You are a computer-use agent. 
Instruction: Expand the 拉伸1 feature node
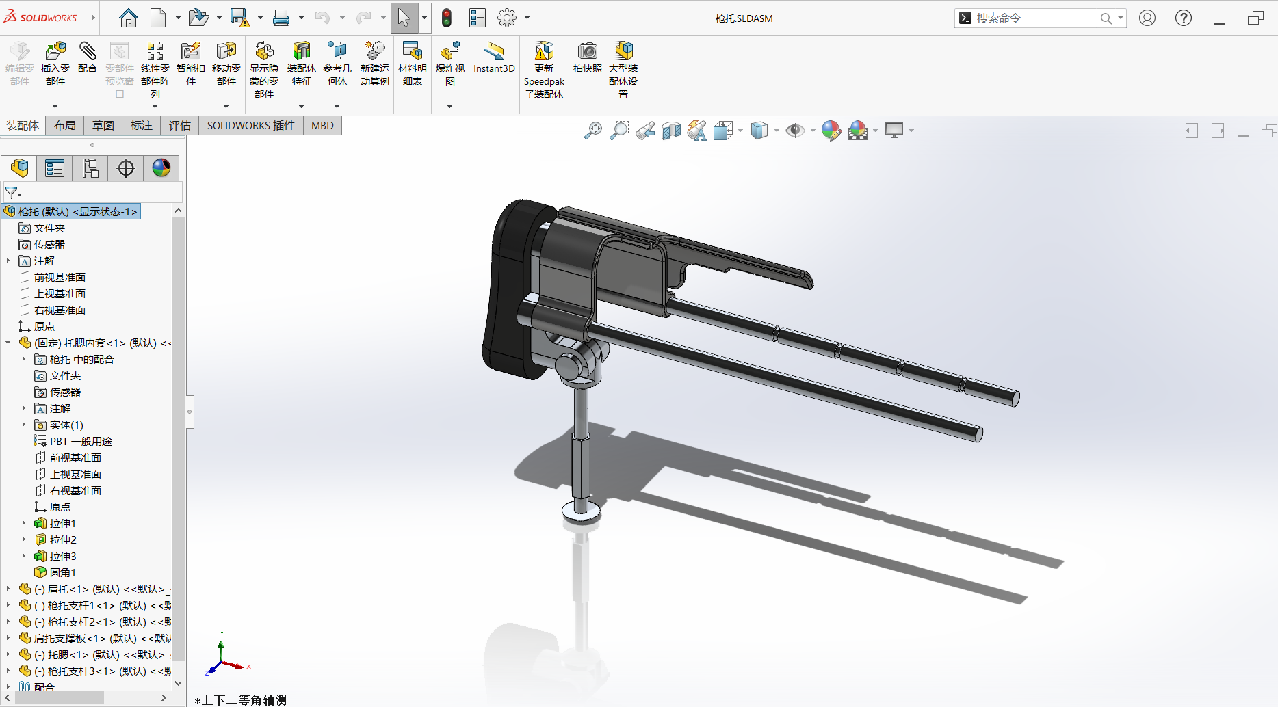[x=23, y=523]
